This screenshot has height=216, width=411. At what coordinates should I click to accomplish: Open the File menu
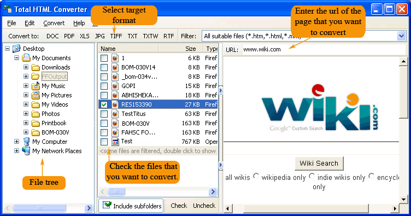coord(11,23)
